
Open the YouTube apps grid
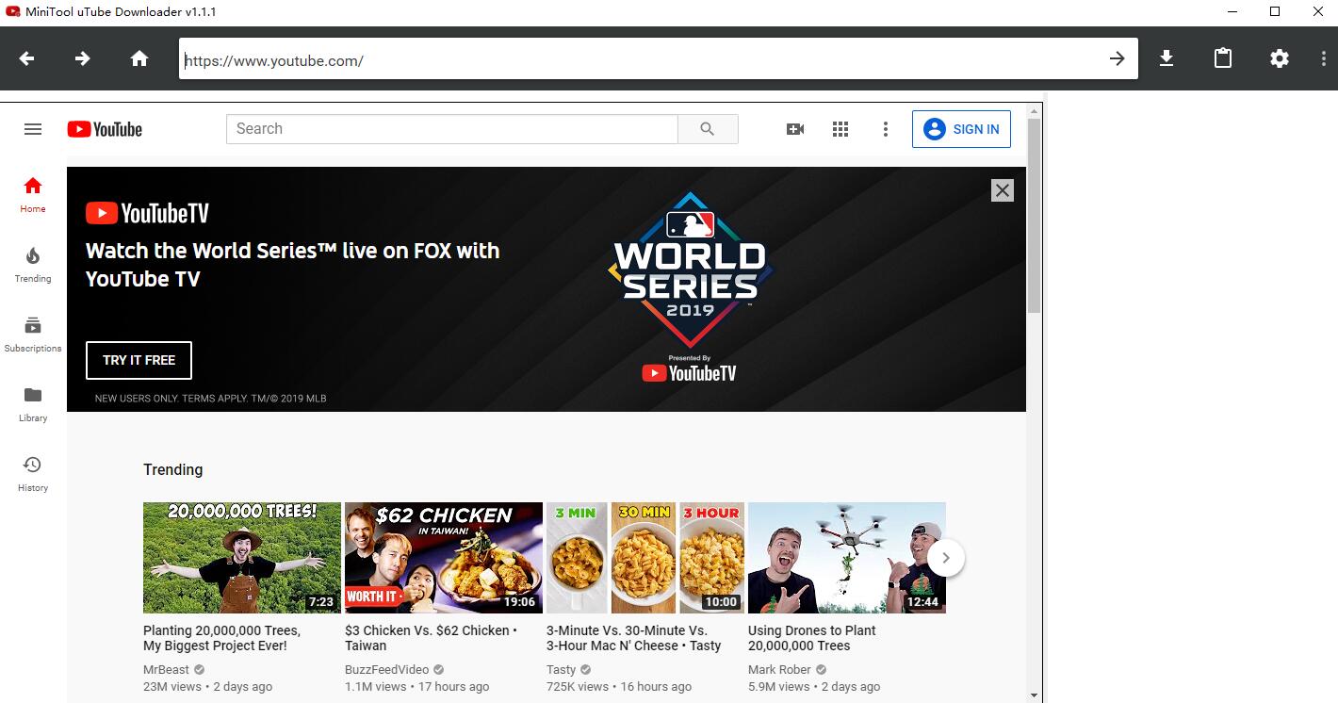point(840,129)
